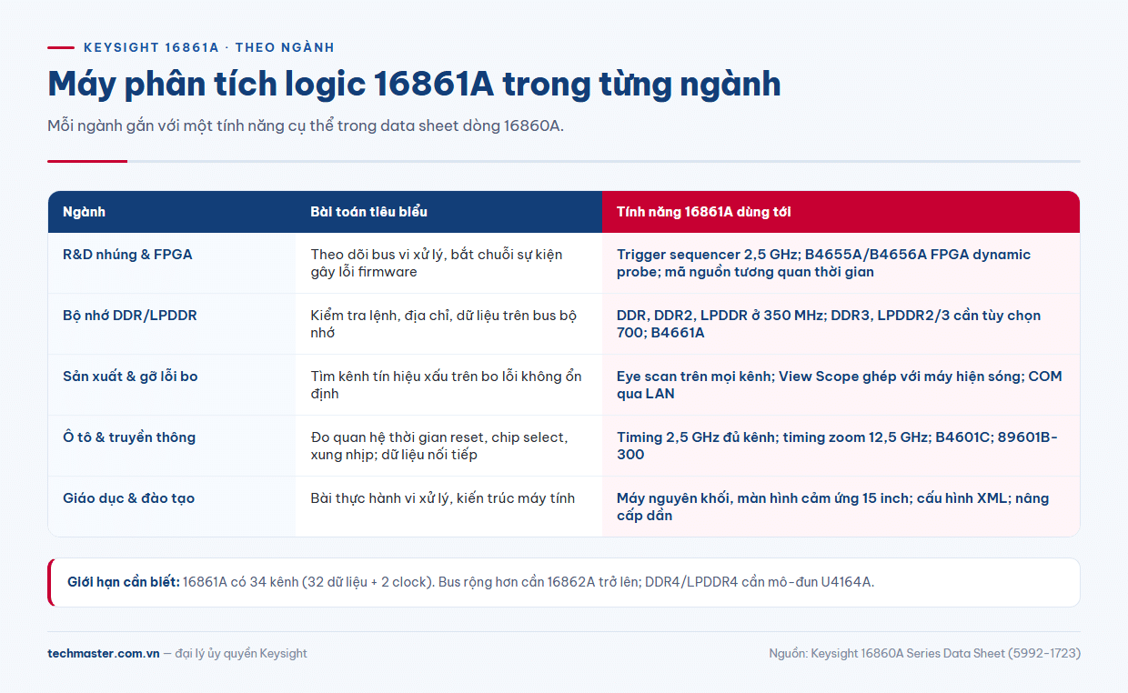
Task: Select the 'R&D nhúng & FPGA' row label
Action: (x=127, y=255)
